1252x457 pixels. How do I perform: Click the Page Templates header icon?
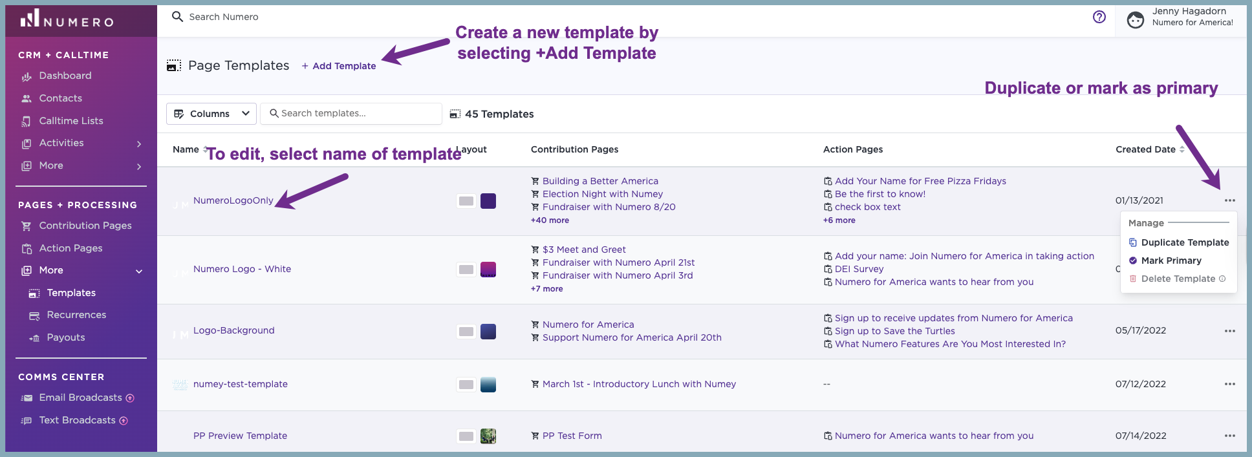[x=174, y=65]
